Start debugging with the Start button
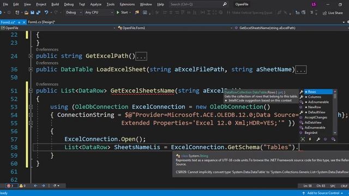Screen dimensions: 349x196 coord(122,13)
